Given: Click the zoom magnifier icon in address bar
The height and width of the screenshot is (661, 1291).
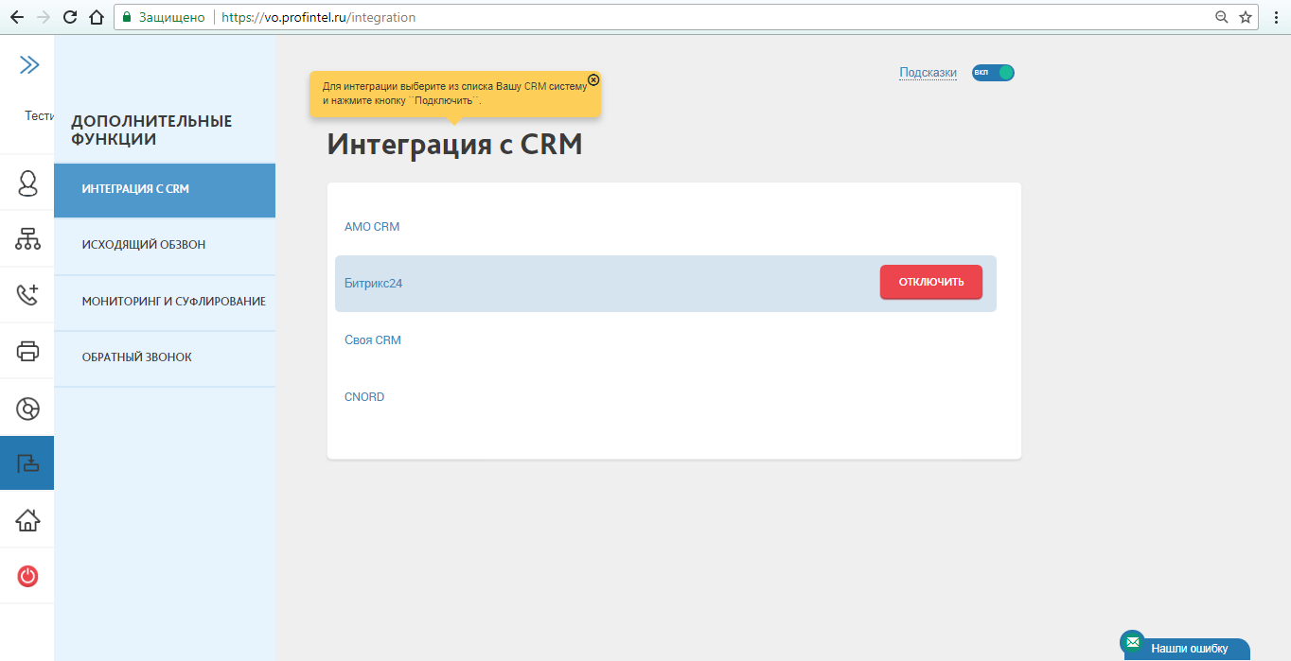Looking at the screenshot, I should [1222, 17].
